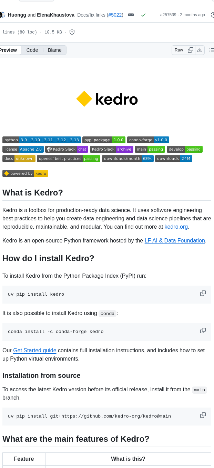
Task: Open the Get Started guide
Action: point(34,350)
